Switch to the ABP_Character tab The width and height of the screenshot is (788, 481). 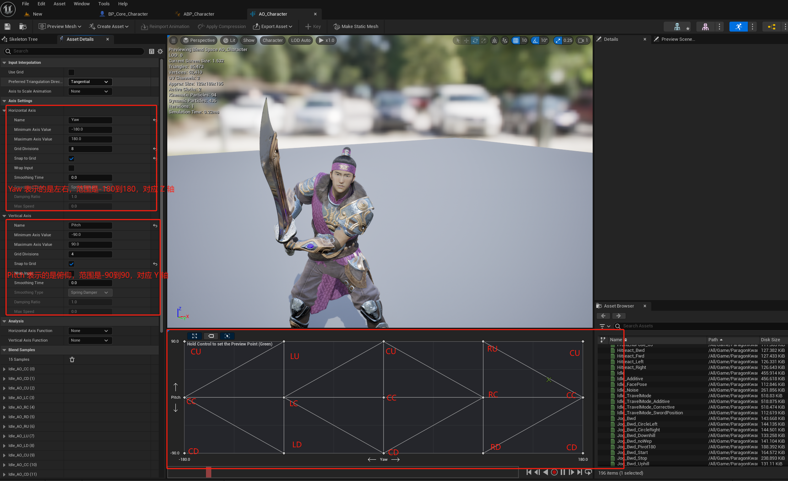click(x=199, y=14)
